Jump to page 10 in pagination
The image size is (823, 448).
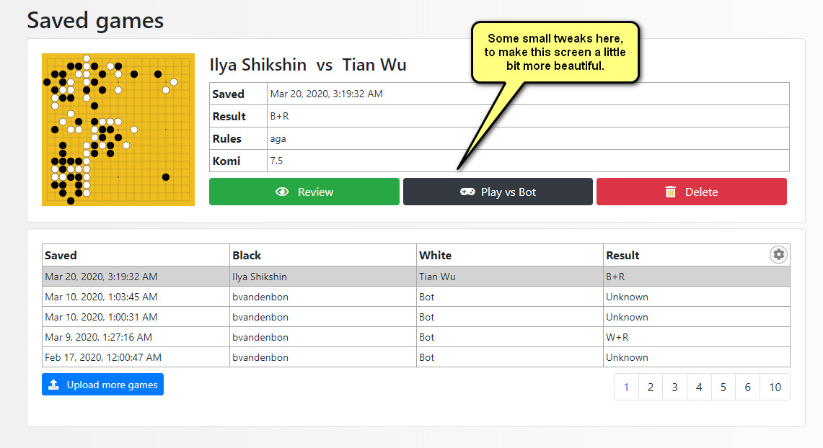(775, 387)
